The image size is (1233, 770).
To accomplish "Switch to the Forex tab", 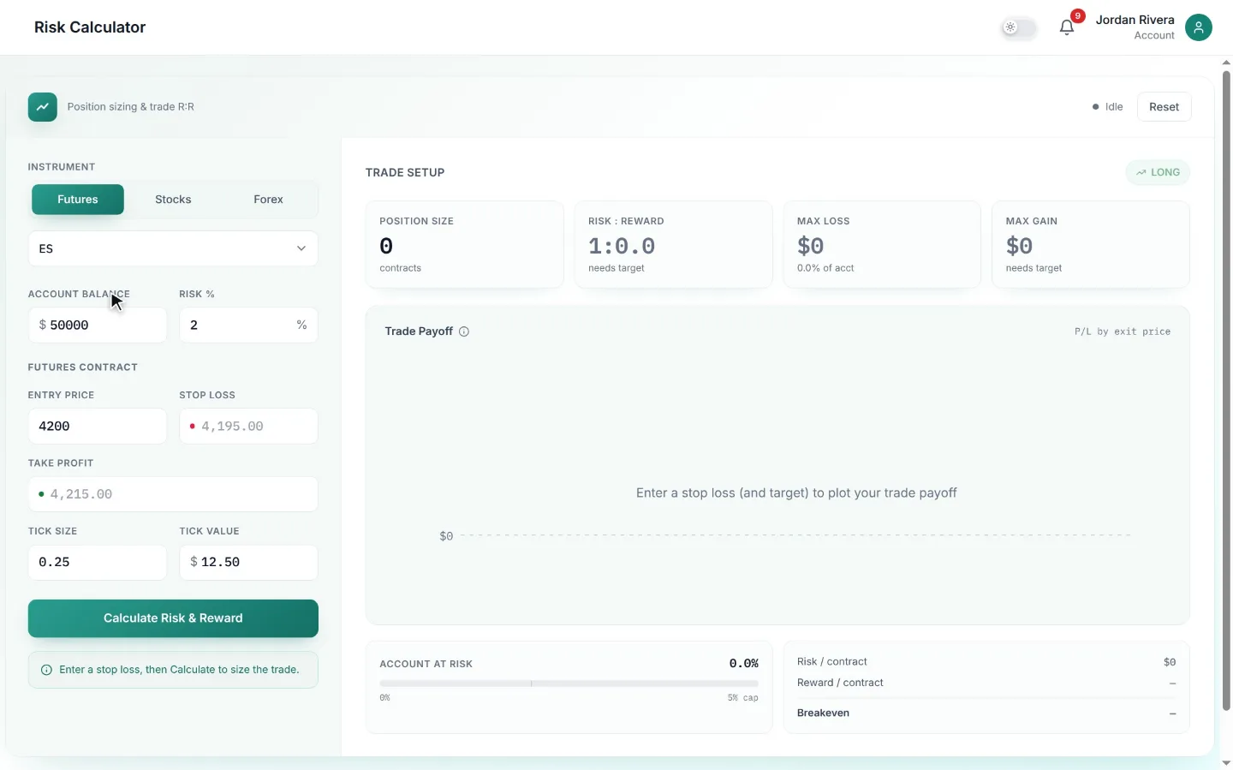I will tap(268, 200).
